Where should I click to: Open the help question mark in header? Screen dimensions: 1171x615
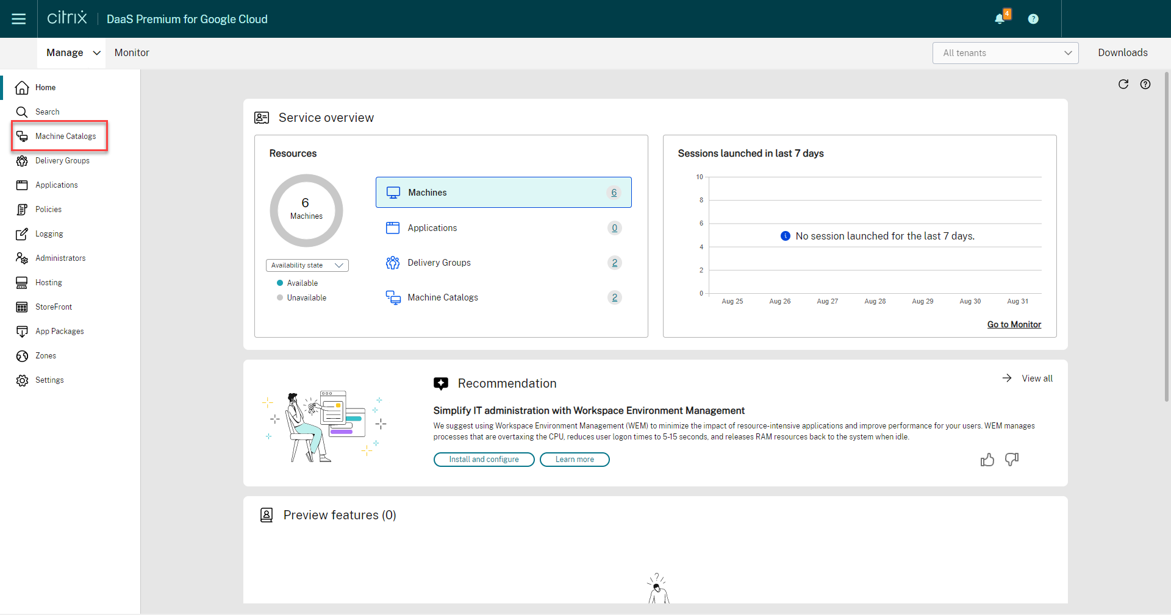coord(1033,19)
